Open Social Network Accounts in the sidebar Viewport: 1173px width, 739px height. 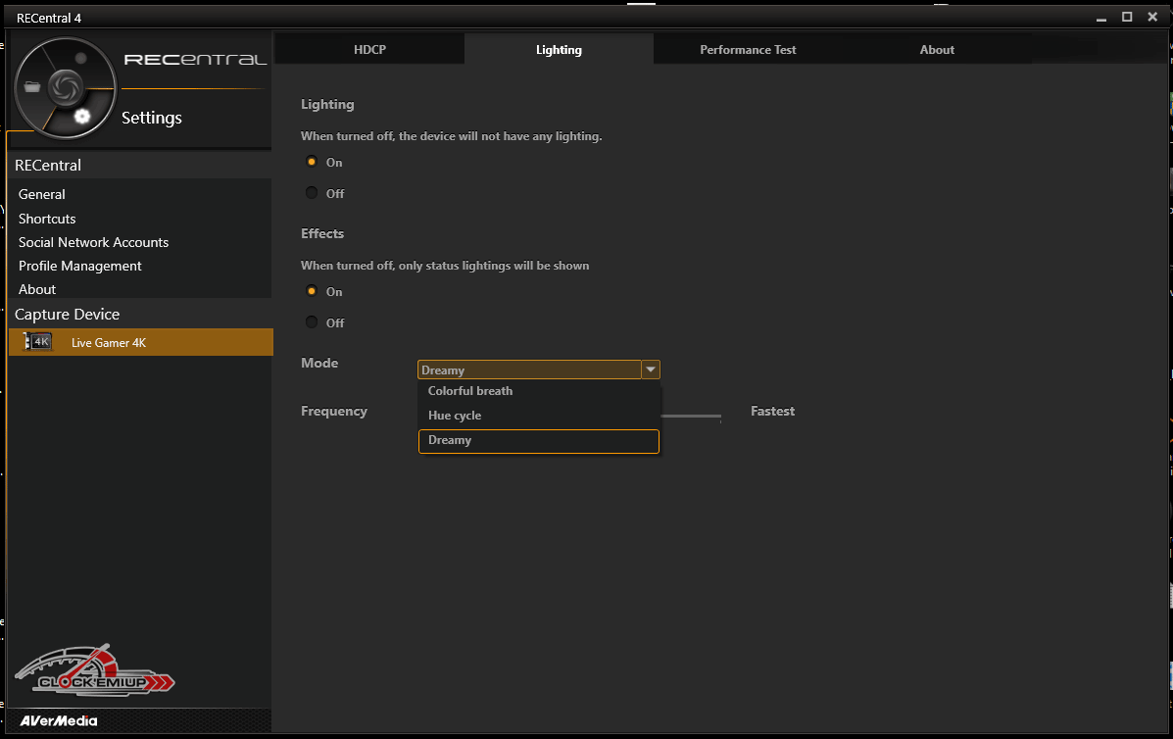coord(93,242)
